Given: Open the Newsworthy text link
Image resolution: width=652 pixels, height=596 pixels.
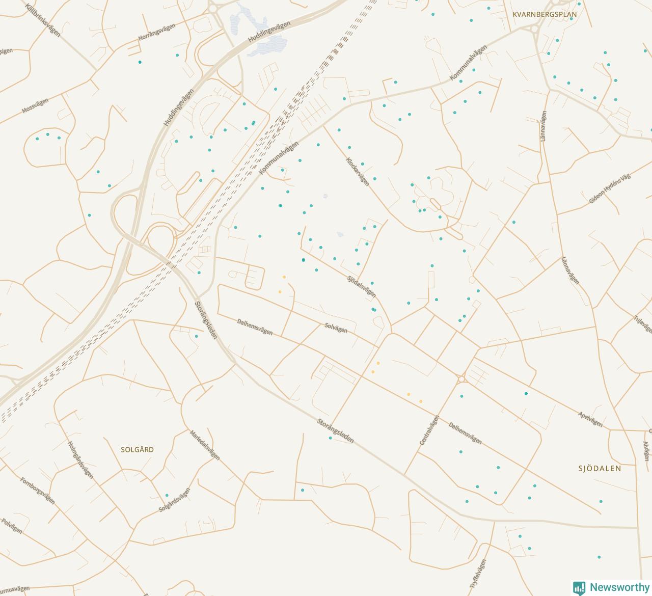Looking at the screenshot, I should tap(619, 587).
